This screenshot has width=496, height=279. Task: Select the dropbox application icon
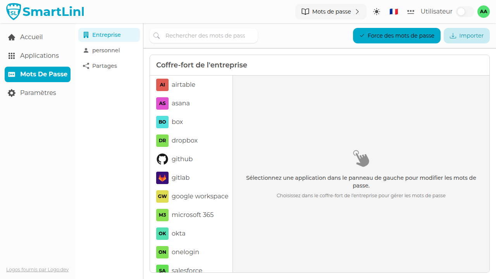click(162, 140)
